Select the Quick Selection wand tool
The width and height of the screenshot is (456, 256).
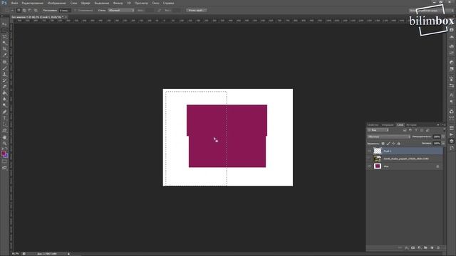tap(4, 43)
